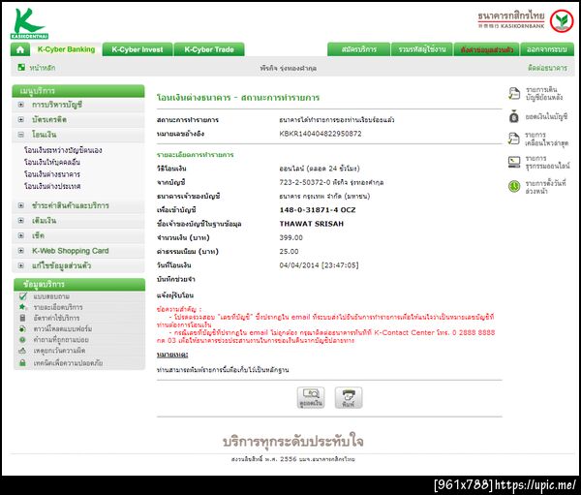
Task: Click the รายการธุรกรรมออนไลน์ link text
Action: tap(547, 163)
